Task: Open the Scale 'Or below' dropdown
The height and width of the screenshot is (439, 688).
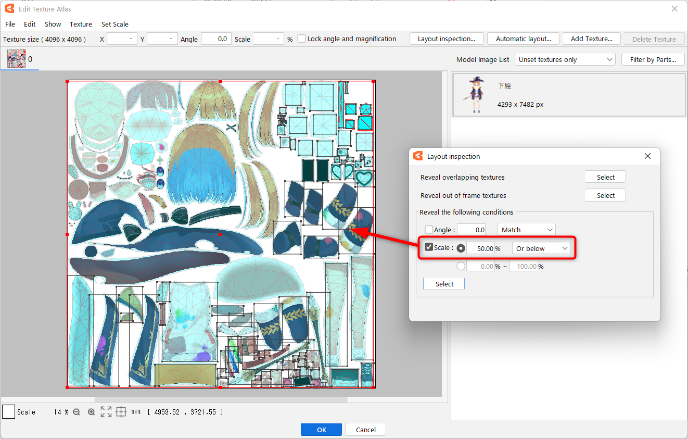Action: pyautogui.click(x=541, y=248)
